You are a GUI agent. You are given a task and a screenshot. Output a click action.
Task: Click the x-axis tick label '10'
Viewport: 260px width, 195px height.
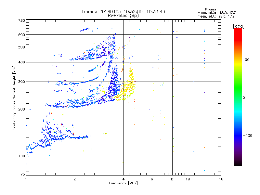[188, 179]
